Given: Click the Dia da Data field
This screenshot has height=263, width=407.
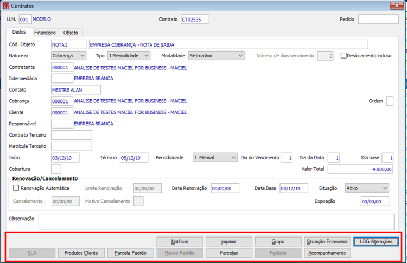Looking at the screenshot, I should coord(334,158).
